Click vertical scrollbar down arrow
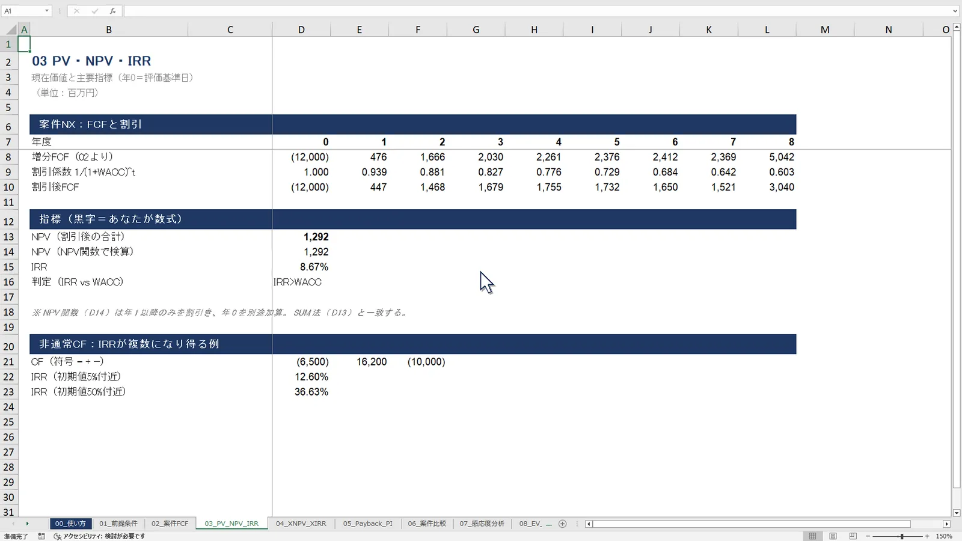This screenshot has width=962, height=541. [957, 513]
